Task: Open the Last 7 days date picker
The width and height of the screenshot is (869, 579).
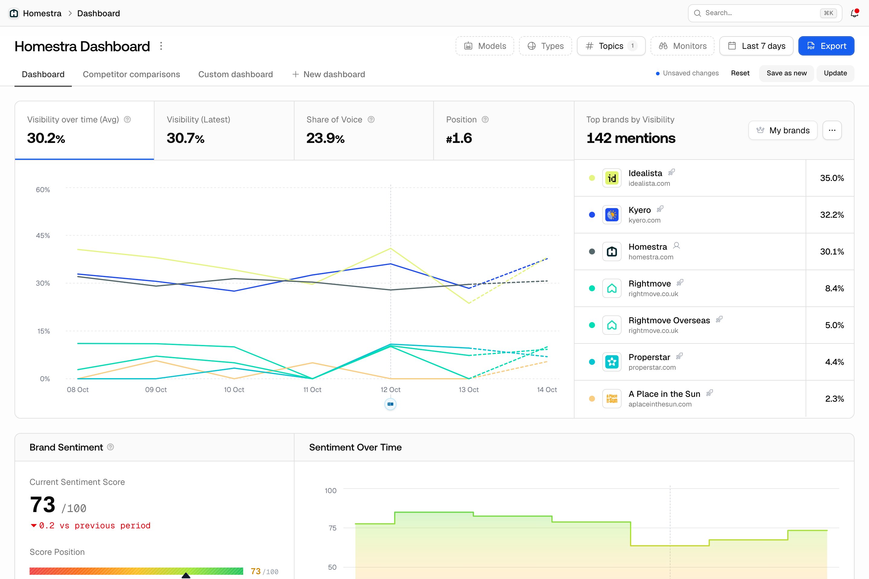Action: 756,46
